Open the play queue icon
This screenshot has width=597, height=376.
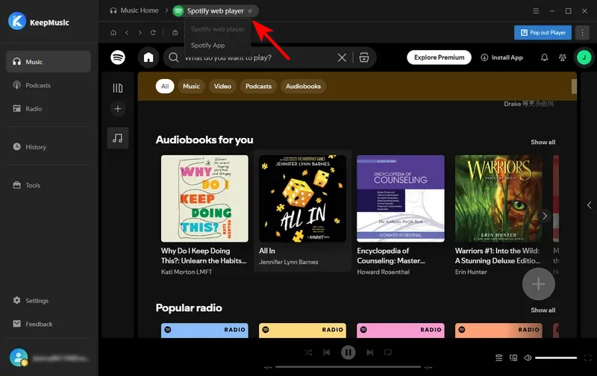pyautogui.click(x=498, y=358)
